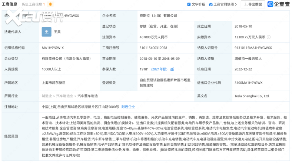
Task: Select 有限责任公司（港澳台法人独资）text
Action: click(x=66, y=59)
